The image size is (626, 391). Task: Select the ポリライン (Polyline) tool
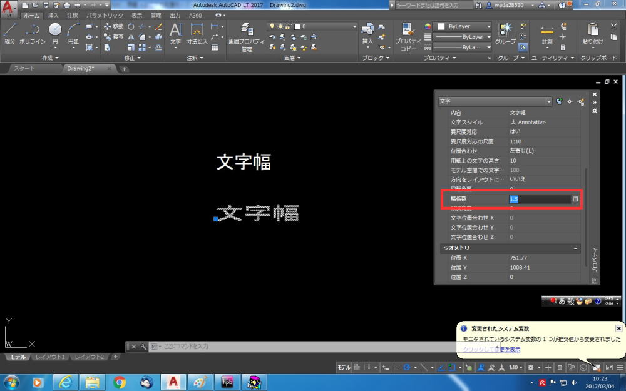coord(33,33)
